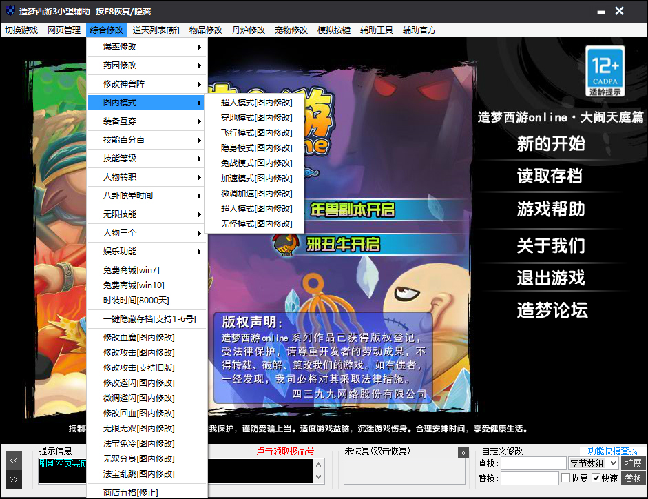
Task: Open the 辅助官方 menu
Action: [x=419, y=30]
